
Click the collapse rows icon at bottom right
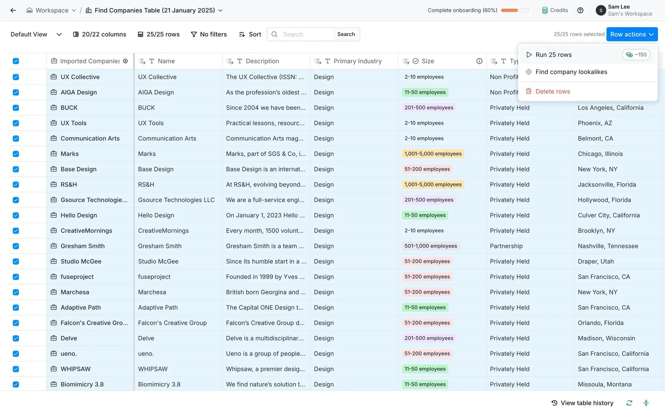point(646,403)
